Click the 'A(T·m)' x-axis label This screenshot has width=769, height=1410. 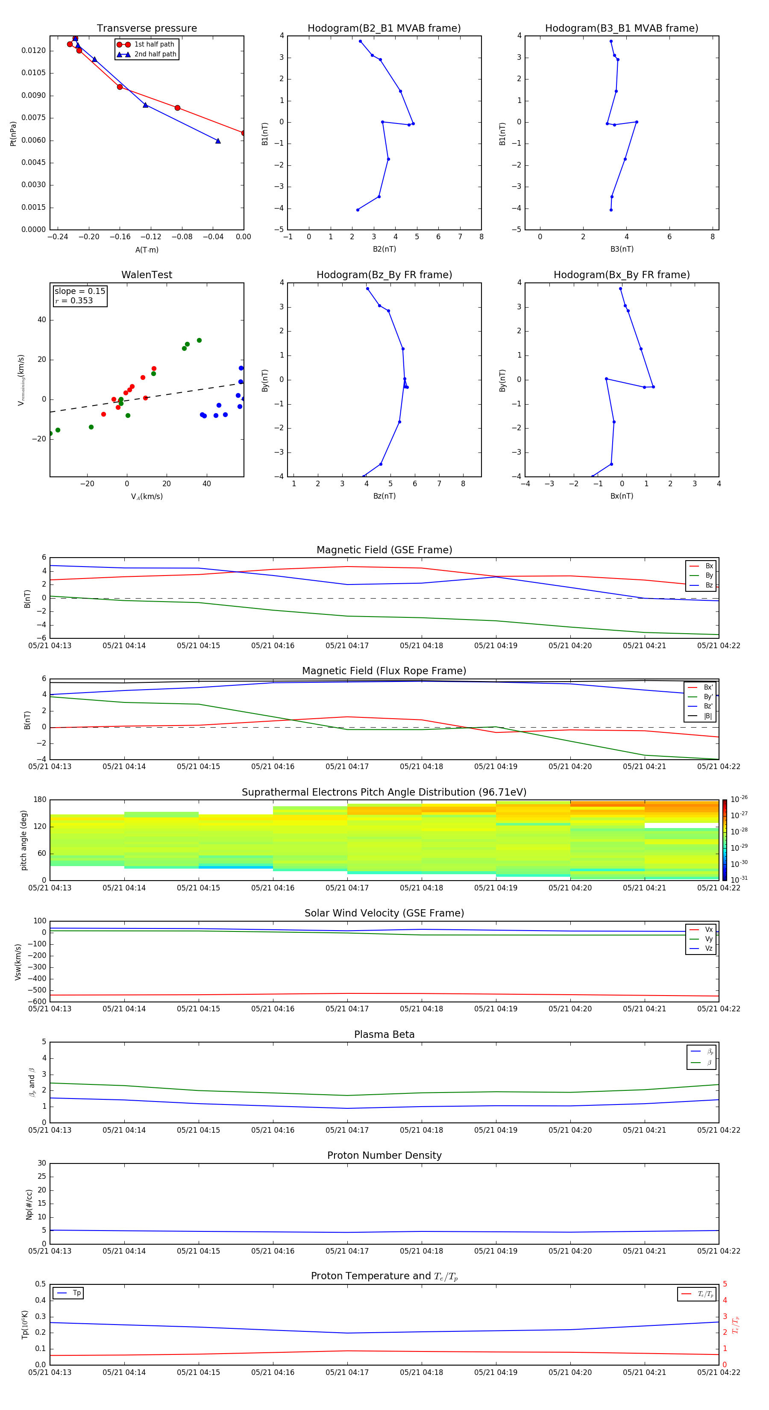(x=147, y=250)
